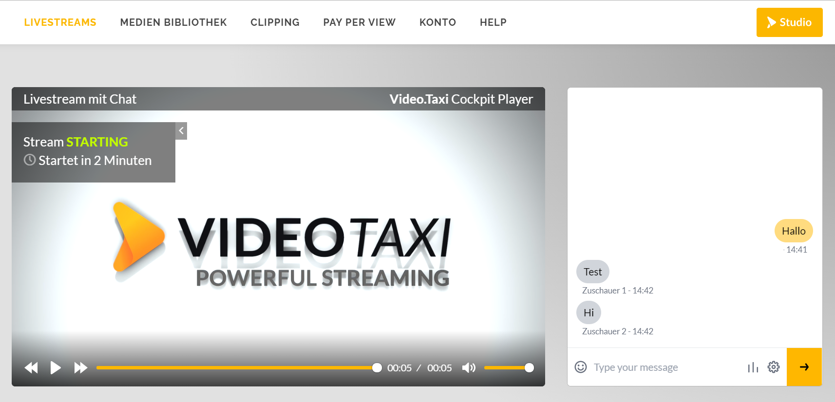Open the LIVESTREAMS menu item

pos(60,22)
